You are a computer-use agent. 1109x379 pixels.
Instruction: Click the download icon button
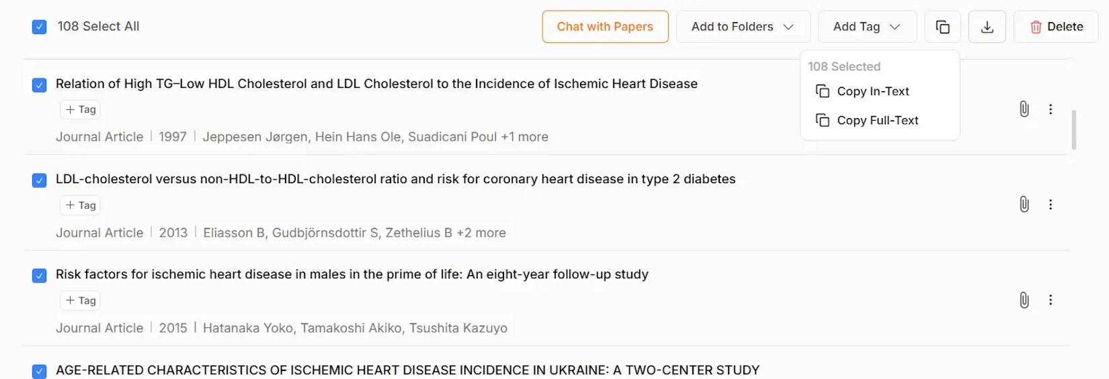point(987,27)
